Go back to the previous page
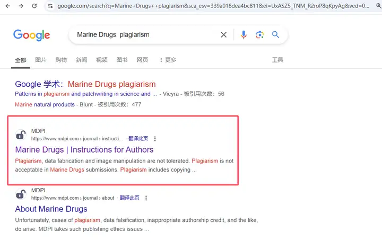The height and width of the screenshot is (250, 382). click(x=8, y=6)
